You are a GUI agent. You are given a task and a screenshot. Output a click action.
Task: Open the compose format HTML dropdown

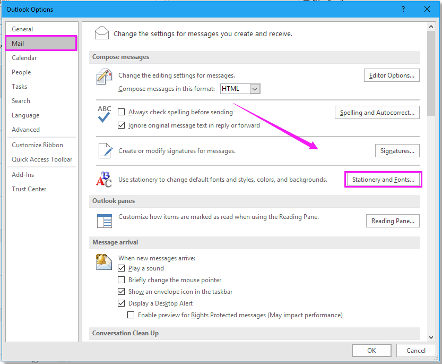pos(255,89)
